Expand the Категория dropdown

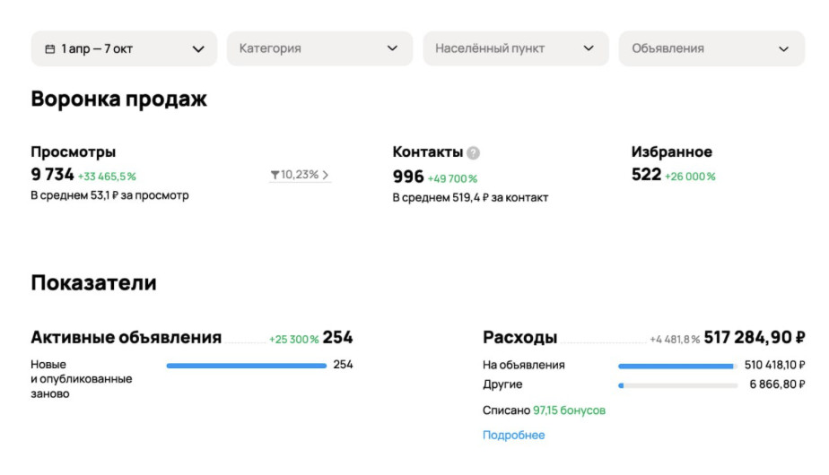point(319,49)
